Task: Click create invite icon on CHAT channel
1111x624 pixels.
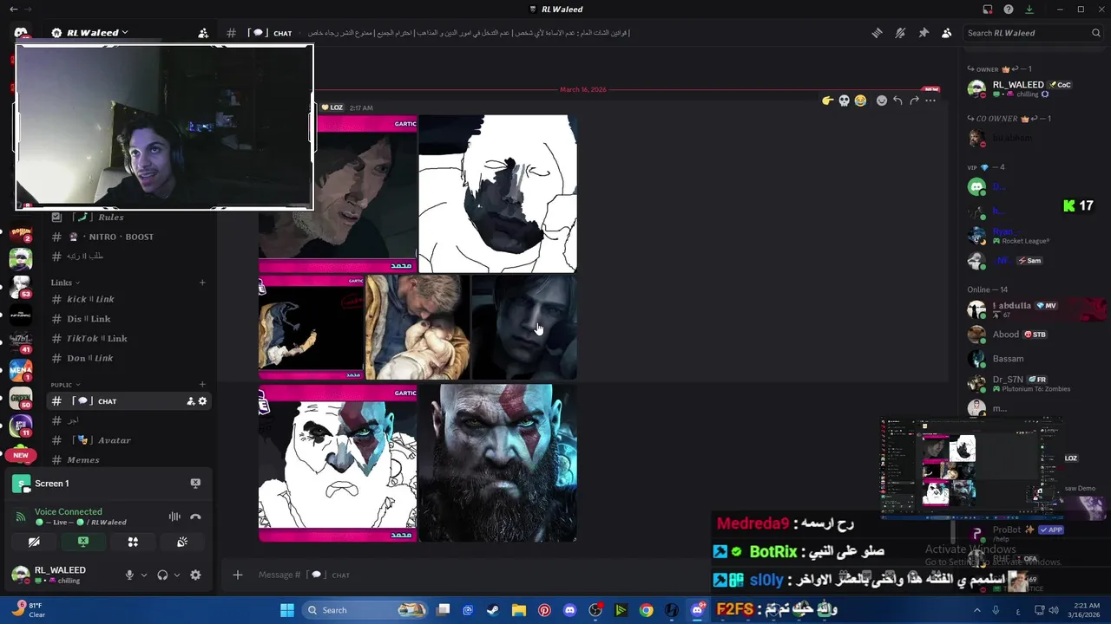Action: 190,401
